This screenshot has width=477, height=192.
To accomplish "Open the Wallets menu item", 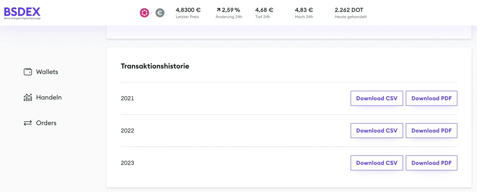I will point(47,72).
